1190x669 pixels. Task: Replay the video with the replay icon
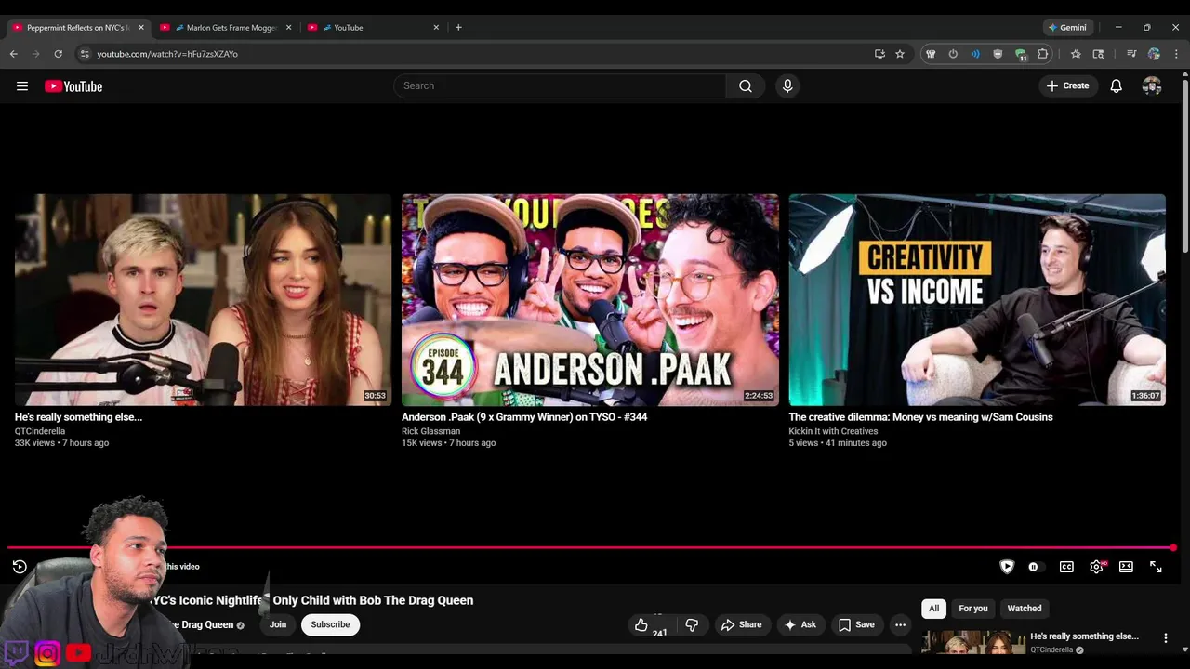(20, 567)
